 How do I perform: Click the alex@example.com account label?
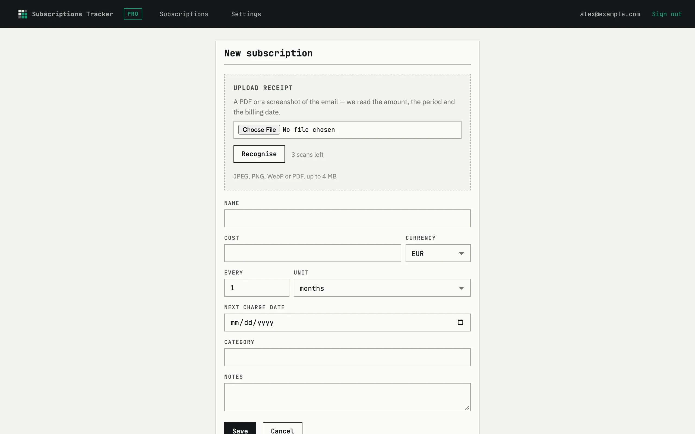(610, 14)
